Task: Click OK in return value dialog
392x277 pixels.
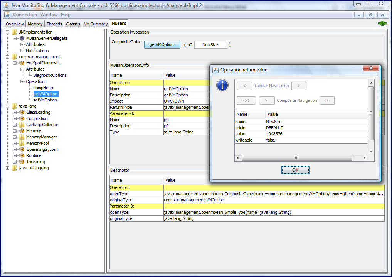Action: click(x=295, y=170)
